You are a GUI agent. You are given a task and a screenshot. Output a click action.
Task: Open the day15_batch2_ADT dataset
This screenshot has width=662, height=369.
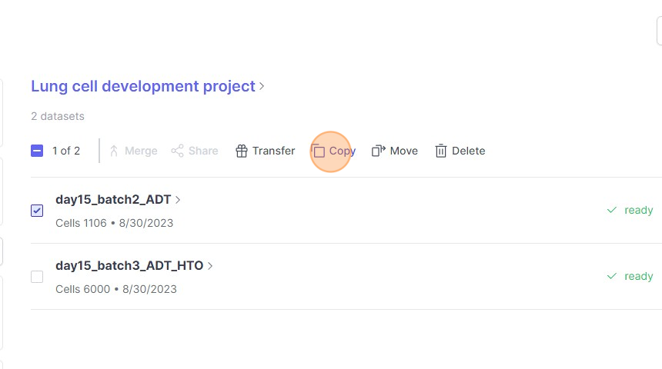click(113, 200)
